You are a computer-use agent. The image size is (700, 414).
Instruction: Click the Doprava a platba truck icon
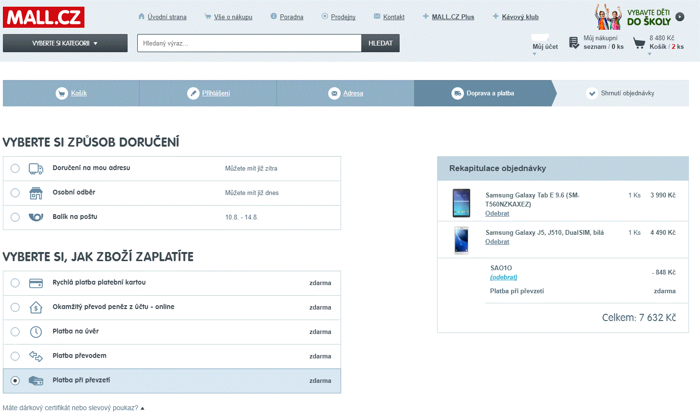(x=458, y=93)
